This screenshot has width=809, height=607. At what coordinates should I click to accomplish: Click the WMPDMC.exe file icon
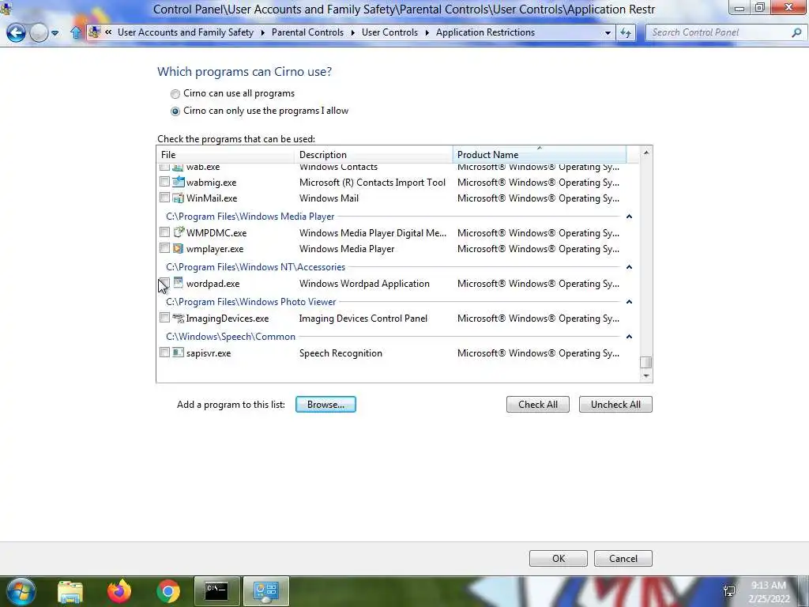(178, 232)
